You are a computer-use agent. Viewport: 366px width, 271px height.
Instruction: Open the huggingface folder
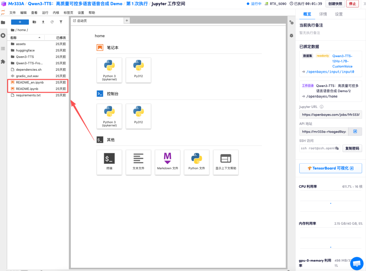click(x=38, y=50)
